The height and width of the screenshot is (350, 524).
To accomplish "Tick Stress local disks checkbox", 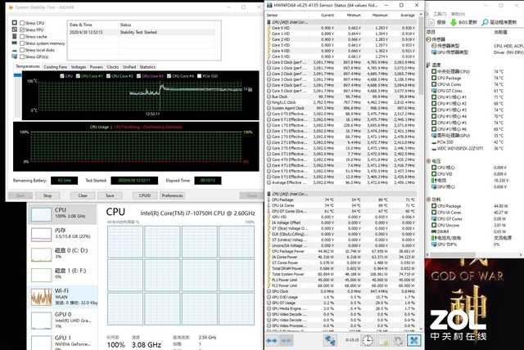I will tap(22, 50).
